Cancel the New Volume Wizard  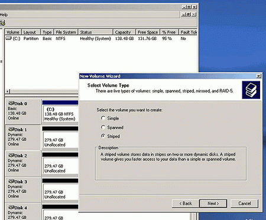244,203
